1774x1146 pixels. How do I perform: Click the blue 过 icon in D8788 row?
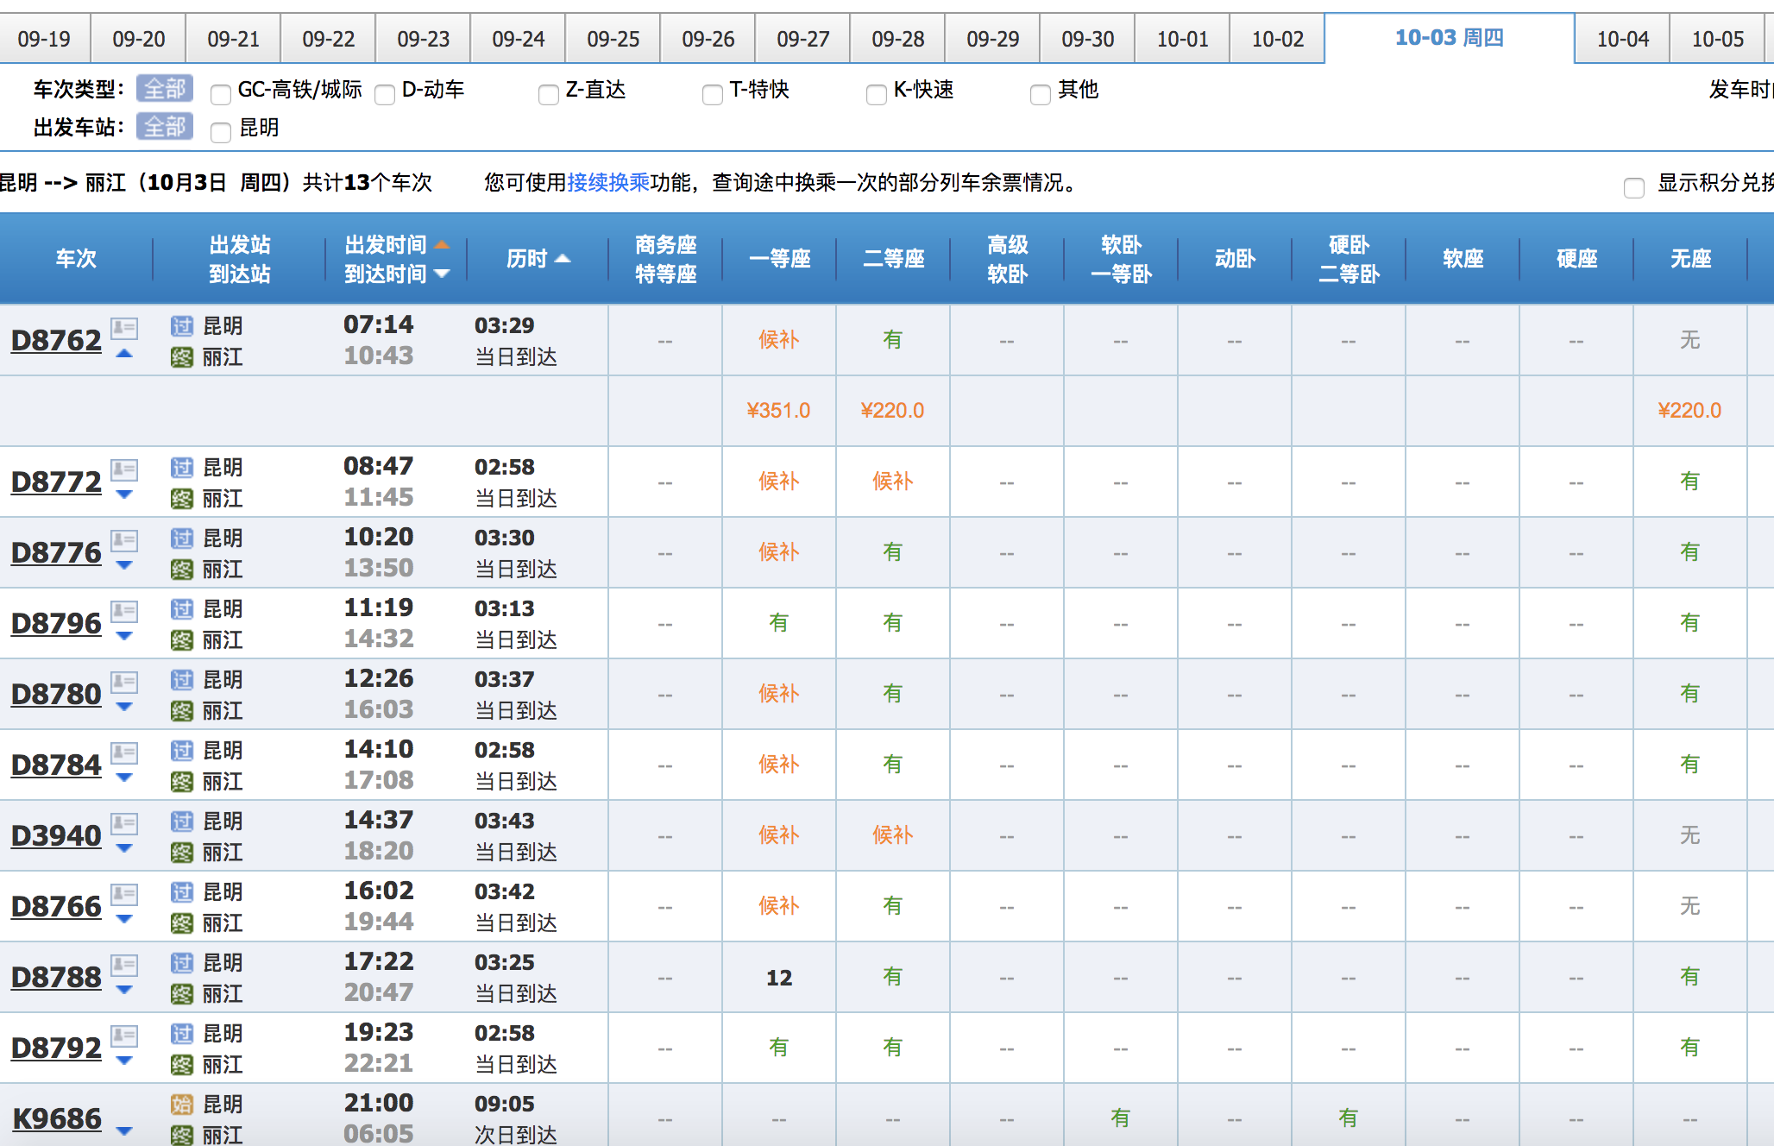pos(181,963)
